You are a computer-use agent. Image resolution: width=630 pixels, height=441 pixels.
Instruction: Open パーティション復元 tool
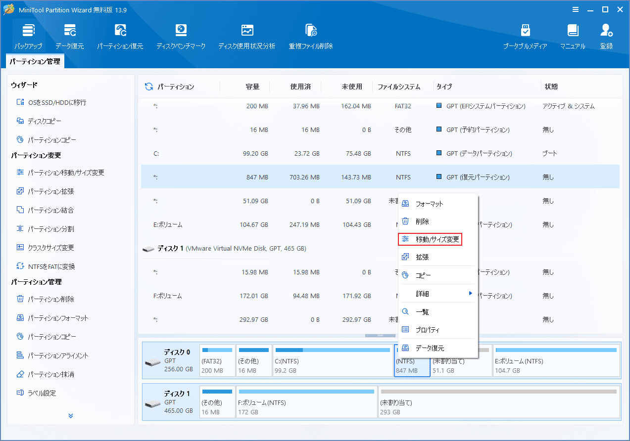(120, 37)
